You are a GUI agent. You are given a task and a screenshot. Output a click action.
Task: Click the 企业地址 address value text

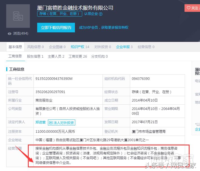92,140
